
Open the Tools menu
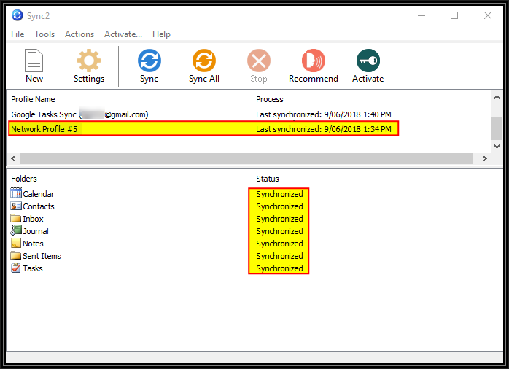(x=44, y=34)
